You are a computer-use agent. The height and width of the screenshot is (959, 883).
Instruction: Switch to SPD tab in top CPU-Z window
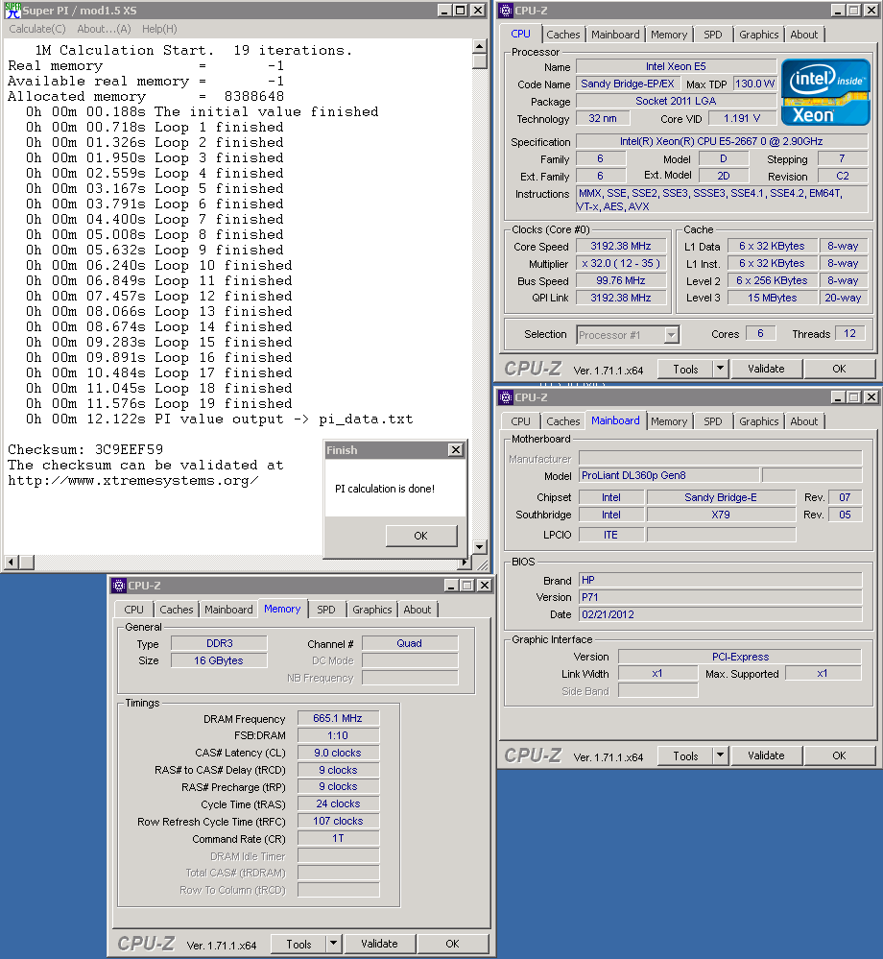[x=713, y=35]
